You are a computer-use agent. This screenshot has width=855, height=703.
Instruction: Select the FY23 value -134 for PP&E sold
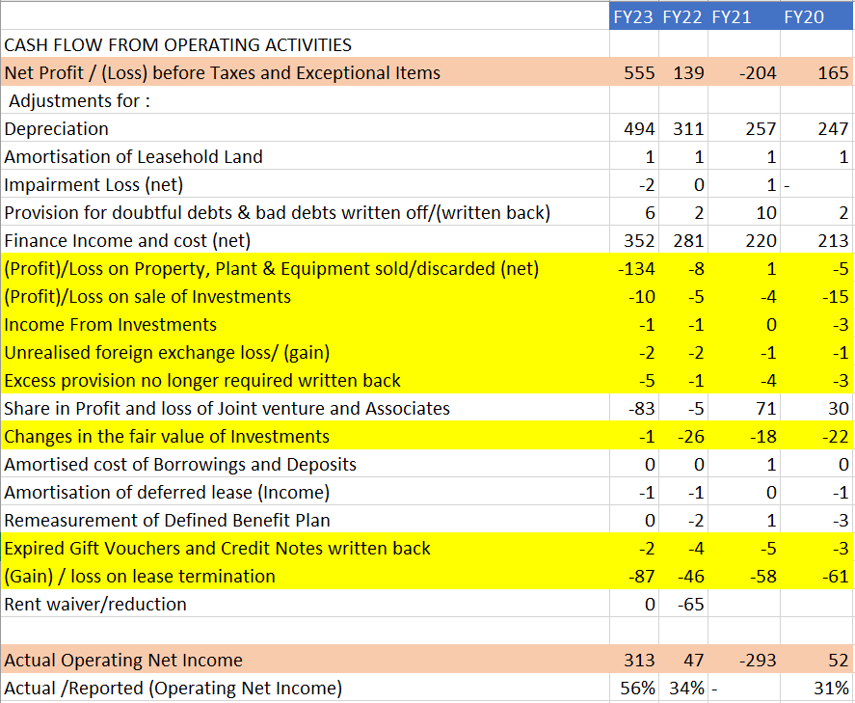(x=636, y=268)
